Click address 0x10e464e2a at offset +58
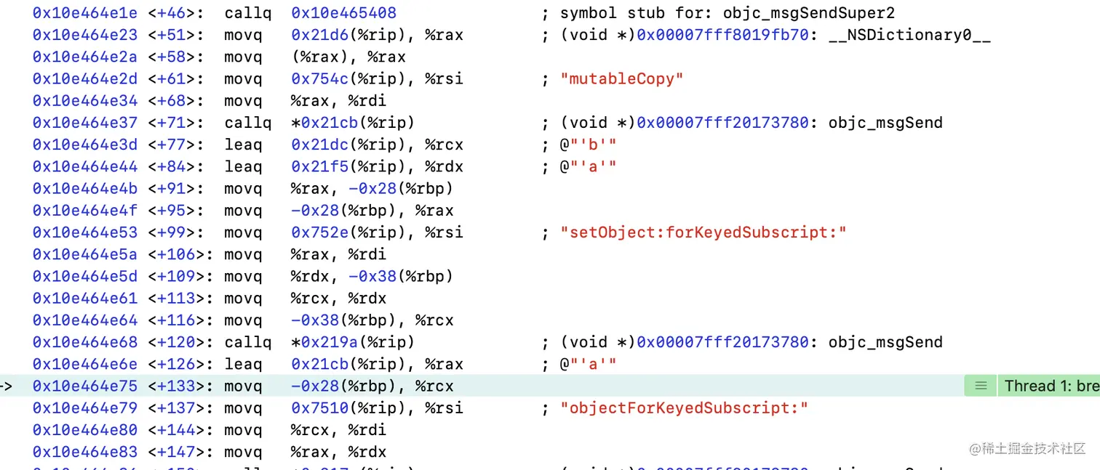 coord(85,57)
